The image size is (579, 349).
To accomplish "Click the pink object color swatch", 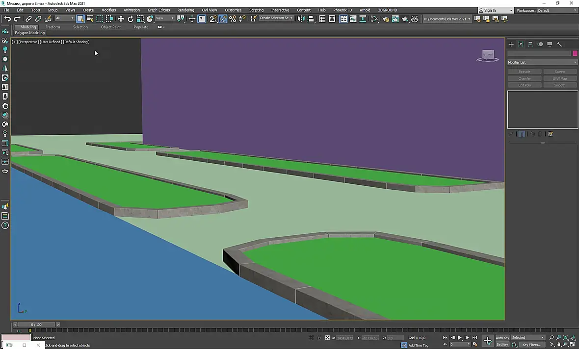I will click(x=575, y=53).
